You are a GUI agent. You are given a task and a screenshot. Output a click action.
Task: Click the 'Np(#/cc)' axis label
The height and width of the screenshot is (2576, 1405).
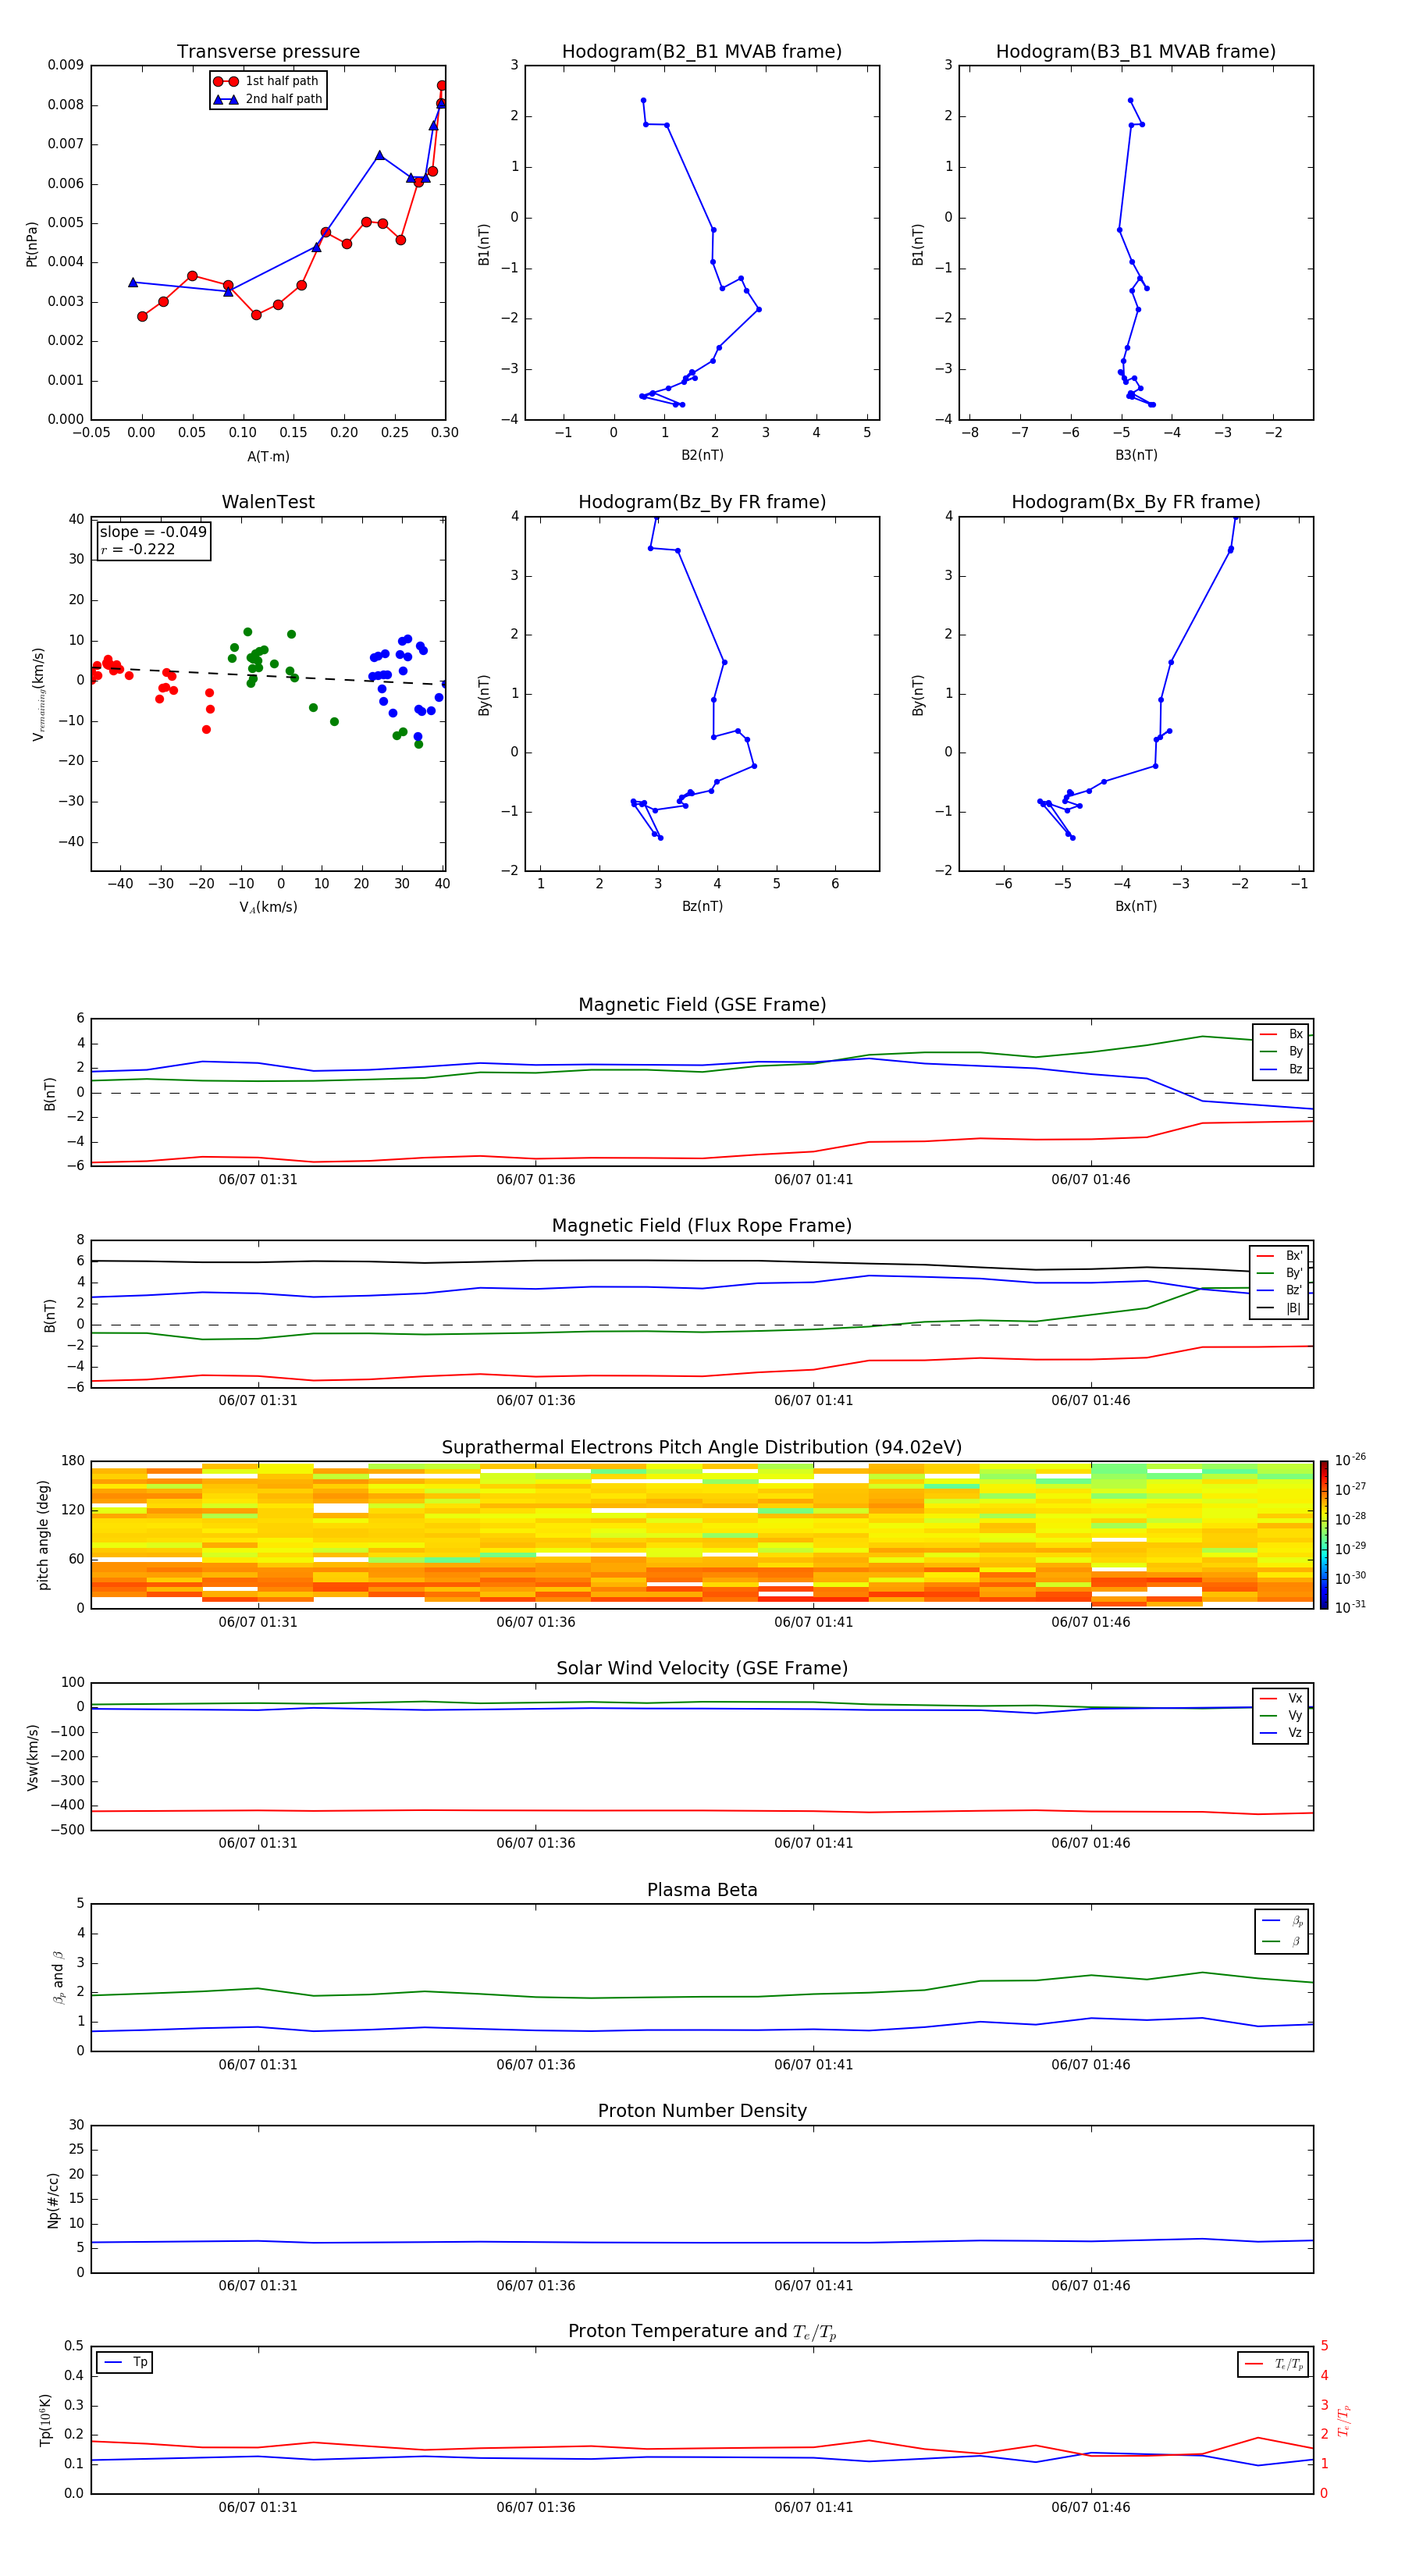coord(53,2200)
